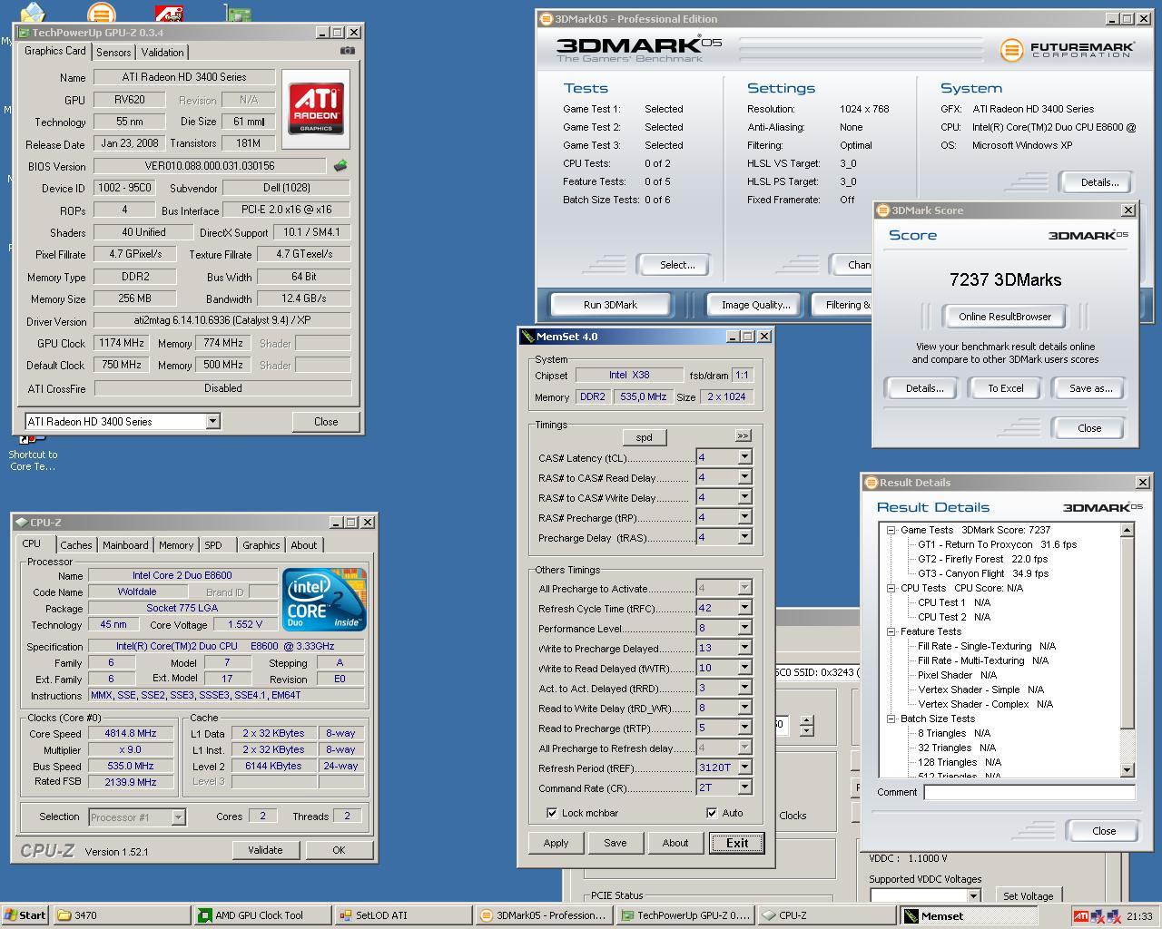Click the BIOS save chip icon in GPU-Z
The image size is (1162, 929).
pyautogui.click(x=340, y=166)
